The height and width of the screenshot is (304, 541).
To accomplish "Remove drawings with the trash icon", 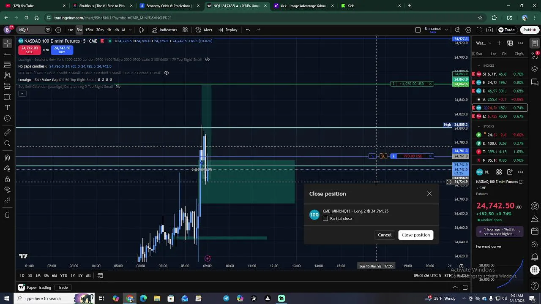I will (x=7, y=215).
